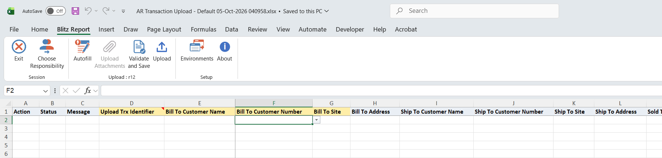The height and width of the screenshot is (158, 662).
Task: Toggle AutoSave switch
Action: pyautogui.click(x=56, y=11)
